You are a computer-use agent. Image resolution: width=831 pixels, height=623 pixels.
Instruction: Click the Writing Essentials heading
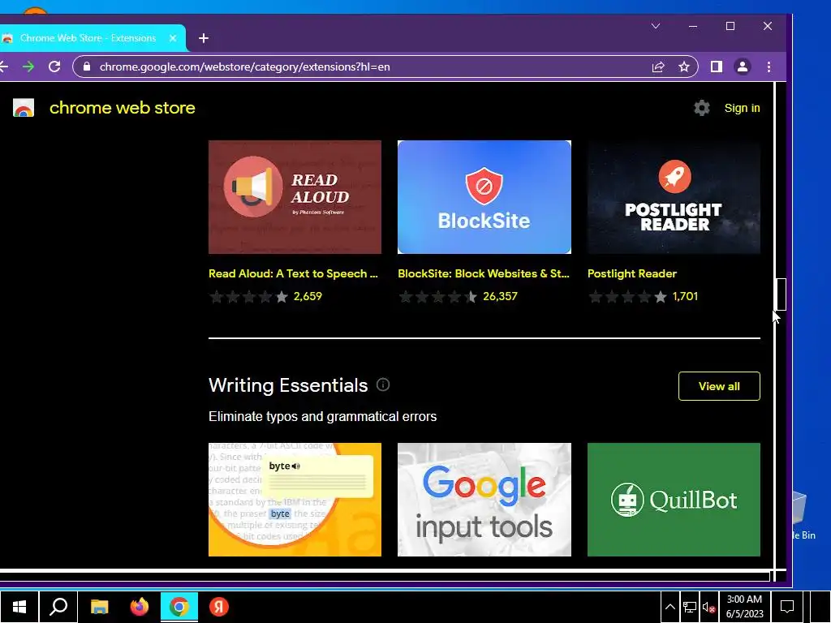[288, 385]
